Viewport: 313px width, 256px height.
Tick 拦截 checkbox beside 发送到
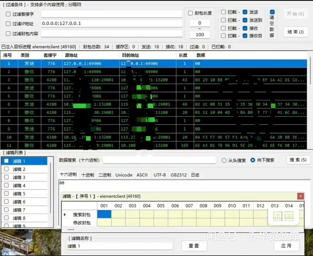point(223,20)
